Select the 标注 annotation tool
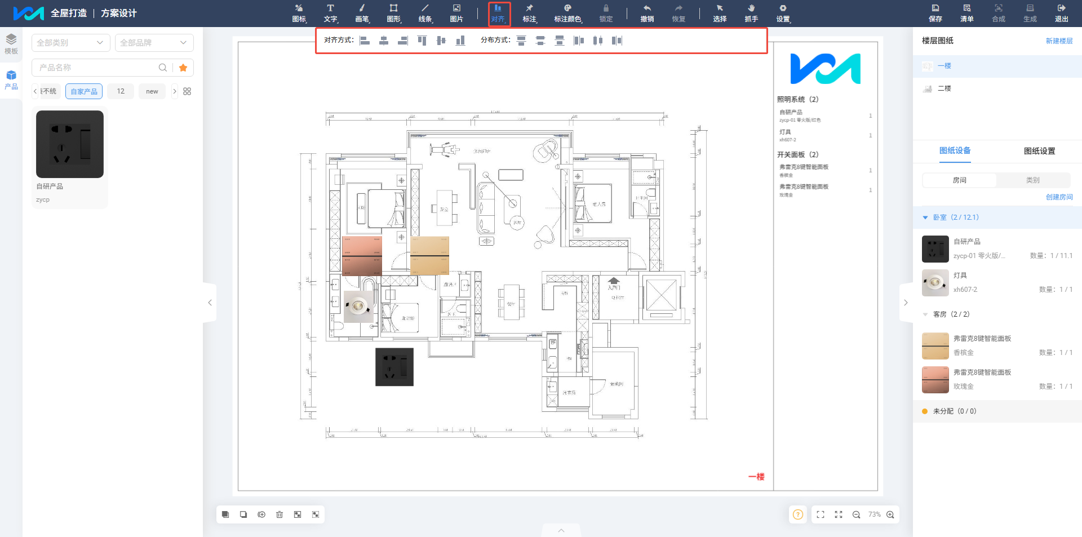Image resolution: width=1082 pixels, height=537 pixels. pos(529,14)
